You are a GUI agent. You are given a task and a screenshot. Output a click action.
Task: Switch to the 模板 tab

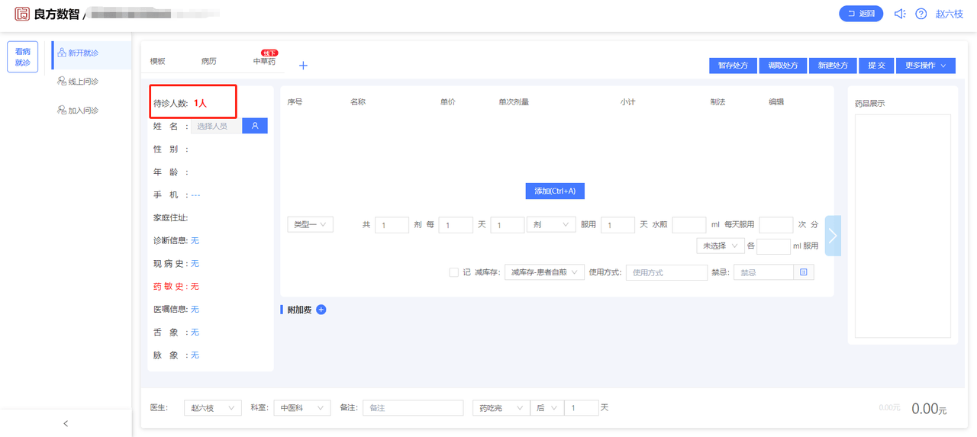pyautogui.click(x=157, y=62)
